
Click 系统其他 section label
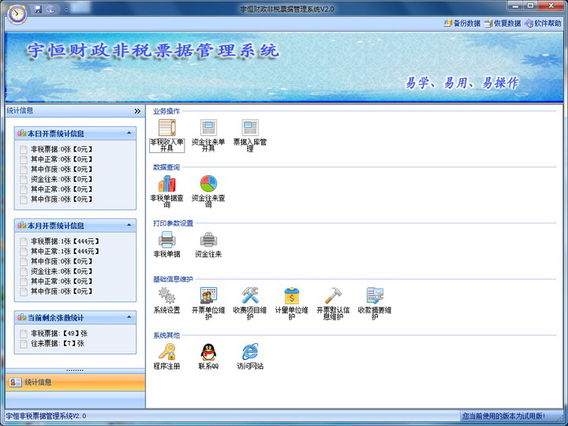tap(166, 335)
